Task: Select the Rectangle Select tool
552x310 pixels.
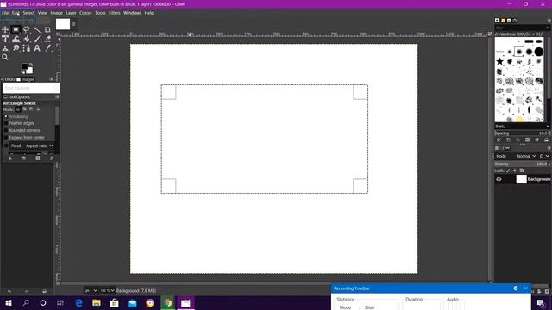Action: pyautogui.click(x=16, y=29)
